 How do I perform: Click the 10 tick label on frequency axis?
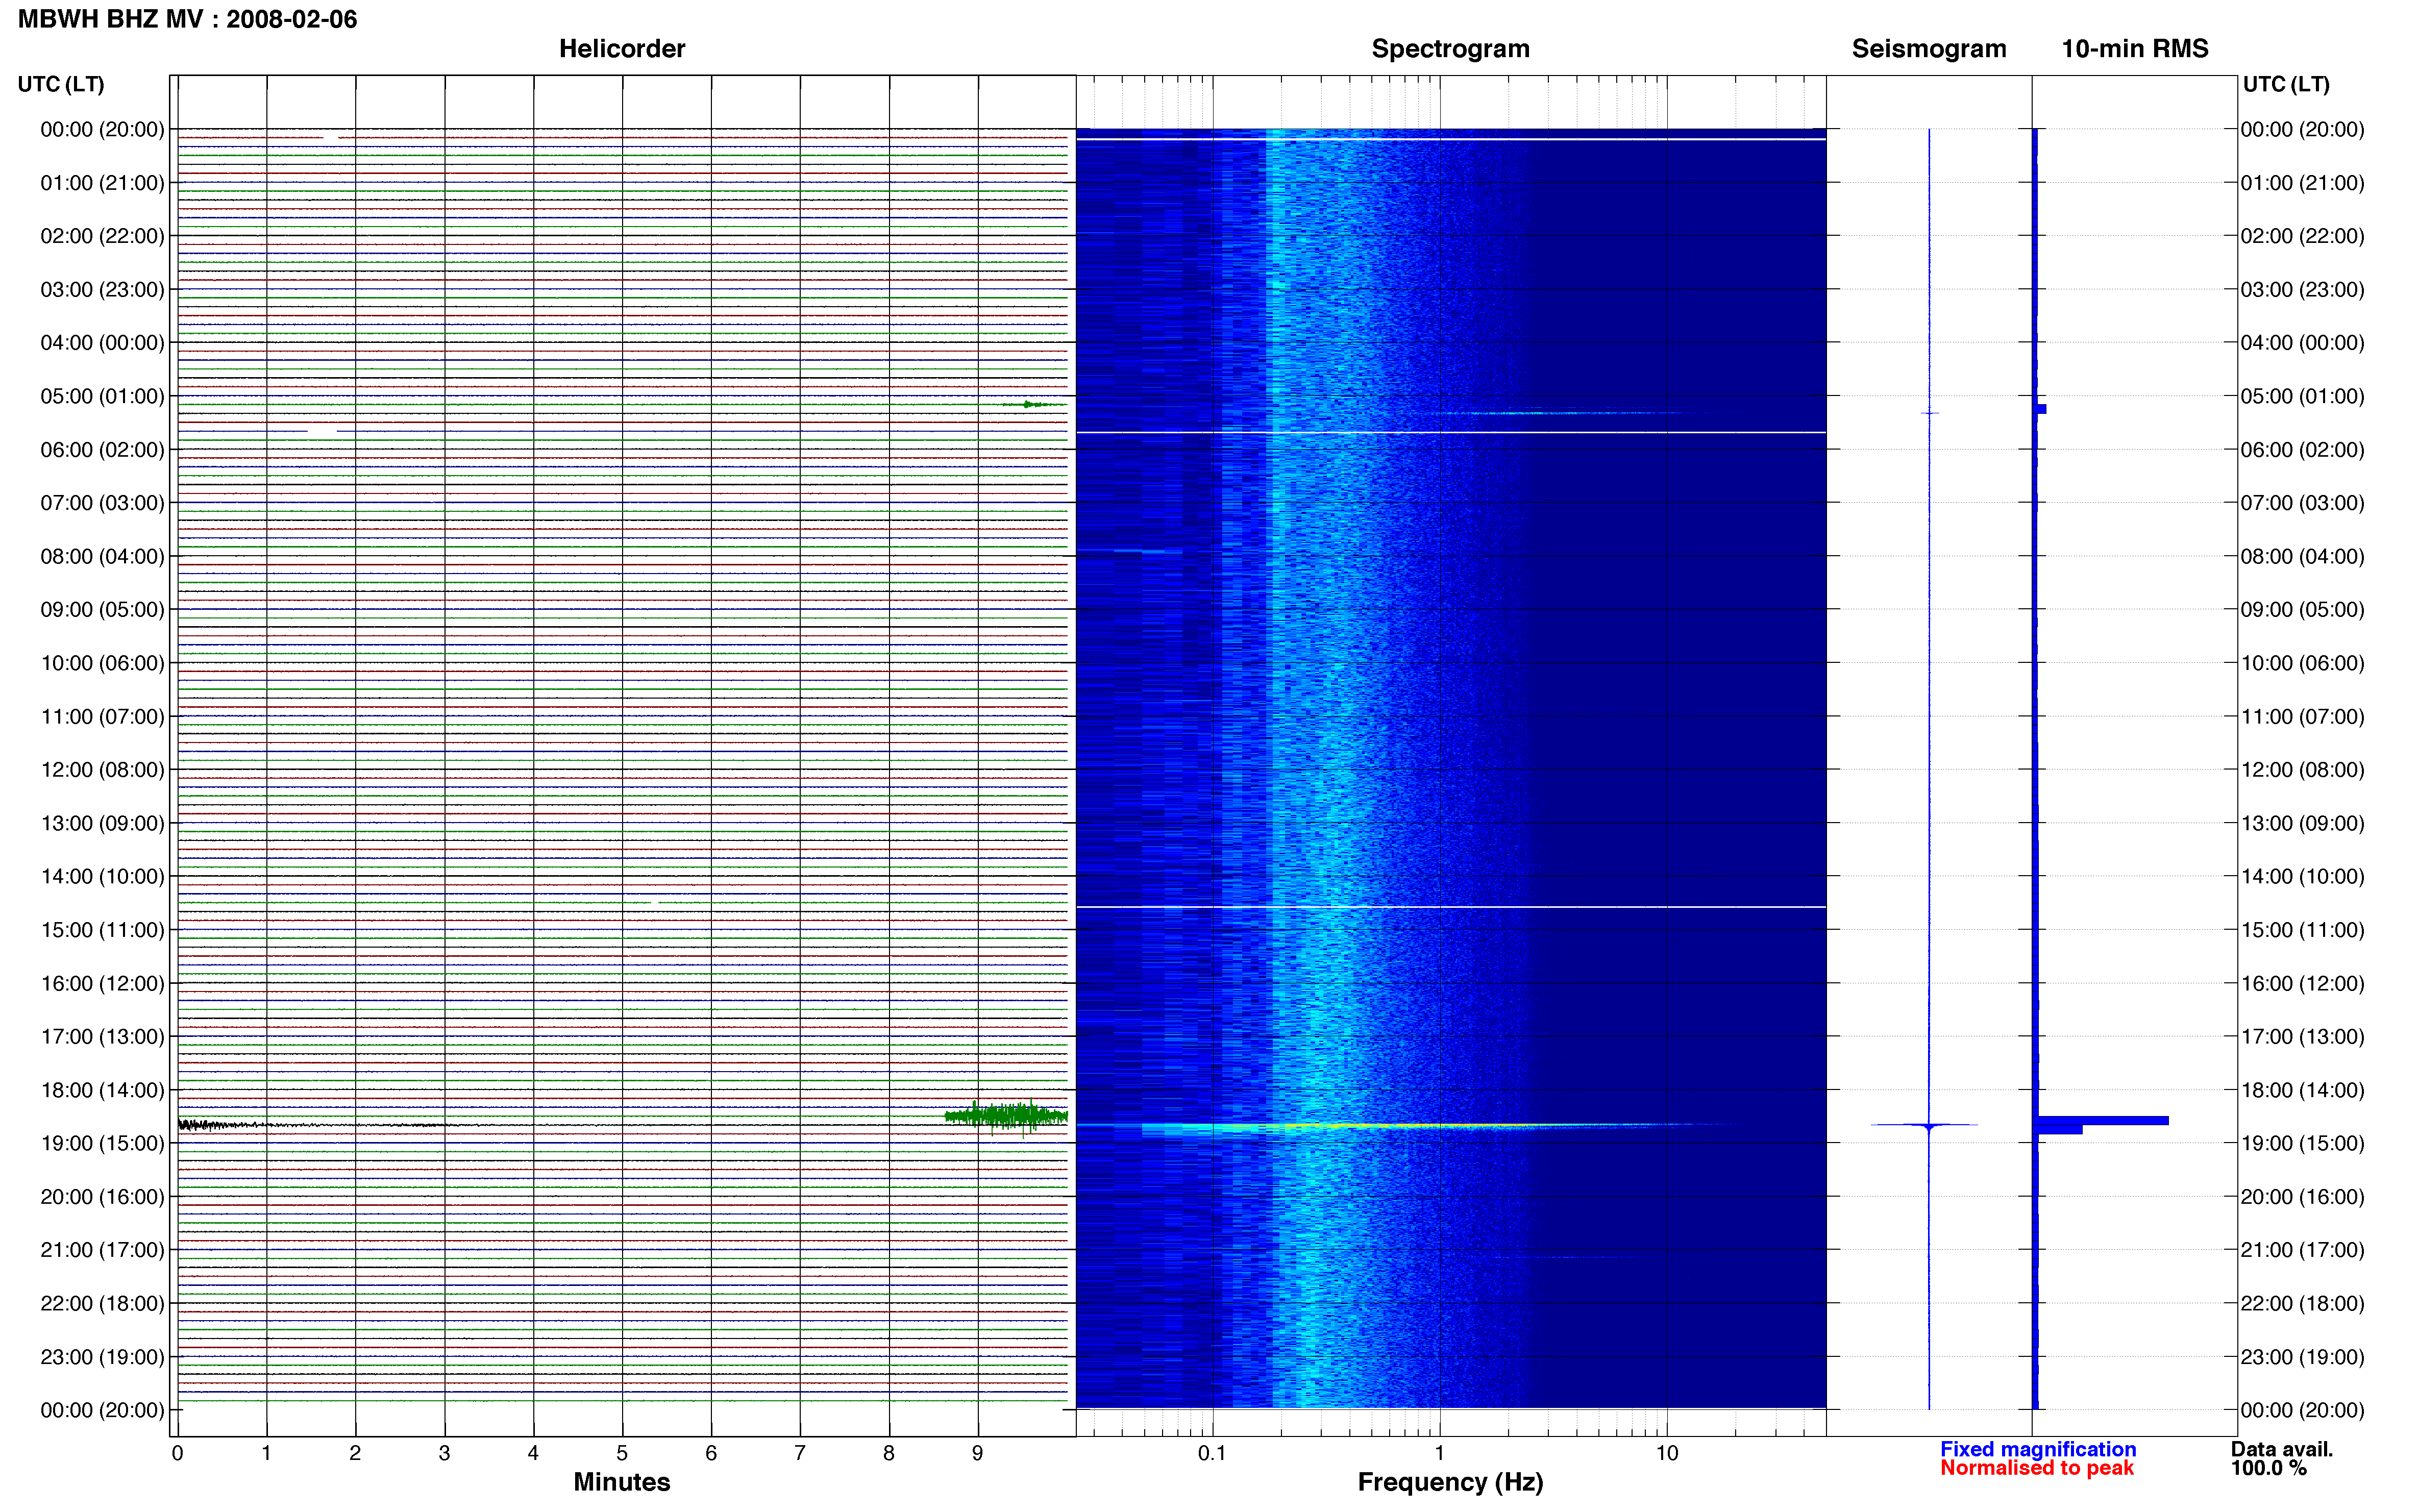point(1666,1453)
